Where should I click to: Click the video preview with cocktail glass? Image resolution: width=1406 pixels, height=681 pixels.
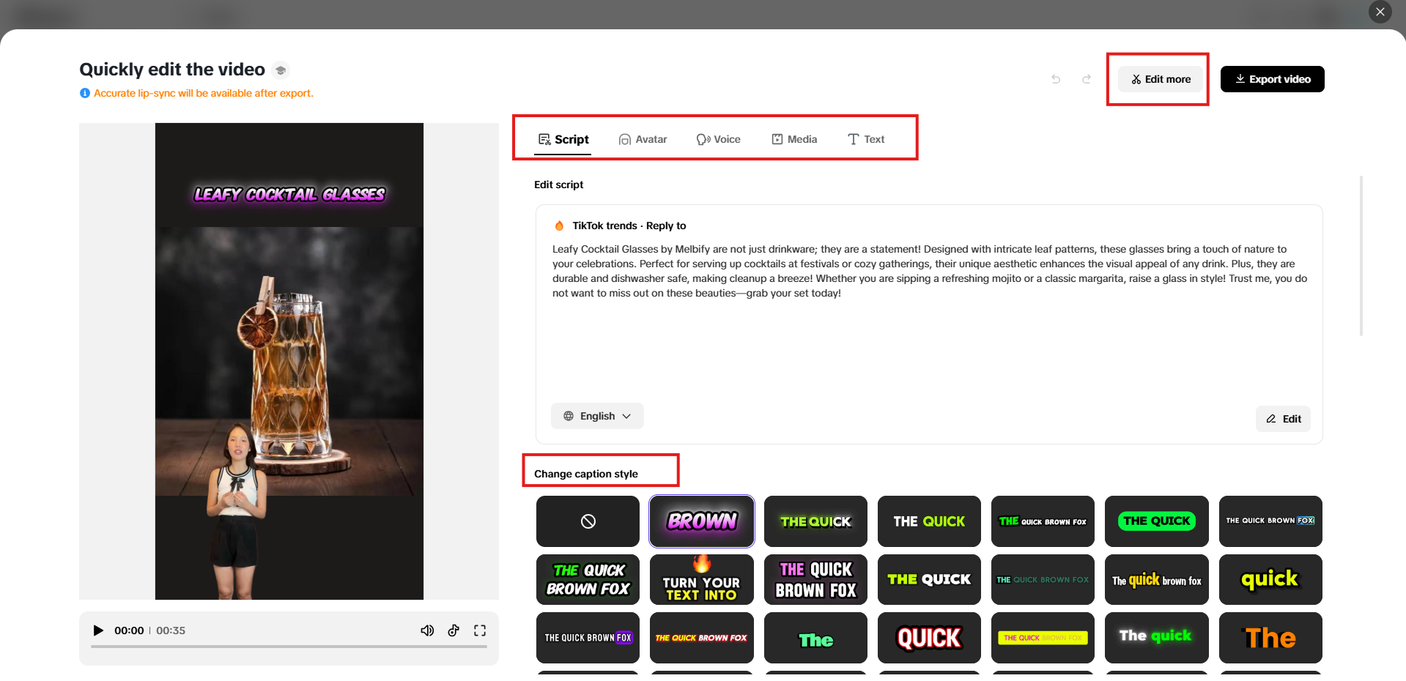tap(289, 361)
